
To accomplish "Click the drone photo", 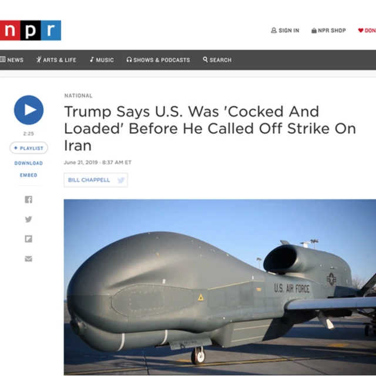I will (220, 287).
